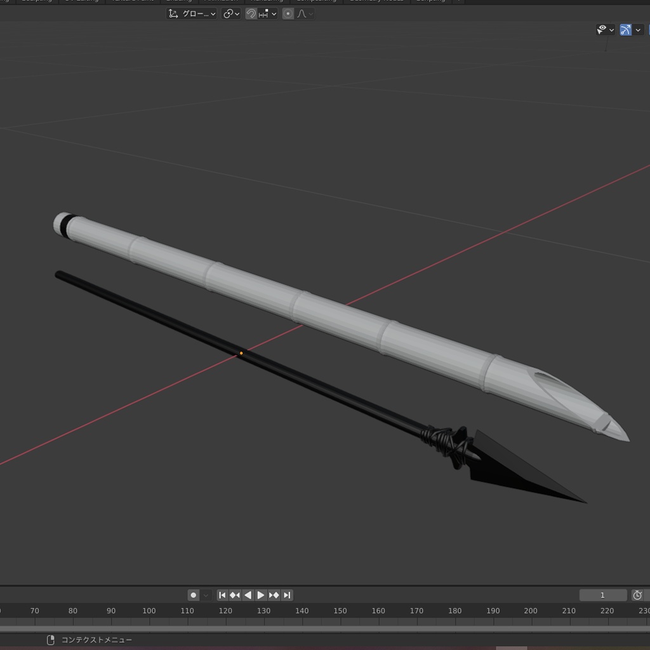650x650 pixels.
Task: Toggle the blue show gizmo button
Action: 625,30
